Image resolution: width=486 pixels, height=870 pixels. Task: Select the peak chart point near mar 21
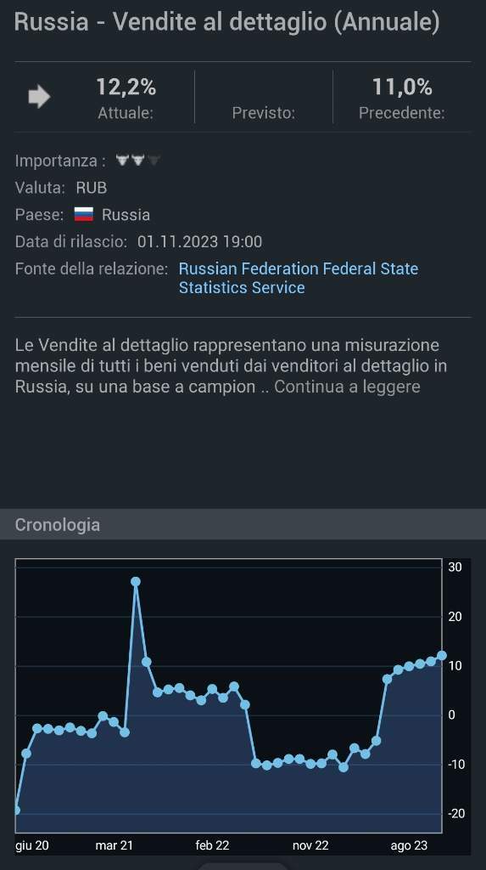tap(136, 581)
